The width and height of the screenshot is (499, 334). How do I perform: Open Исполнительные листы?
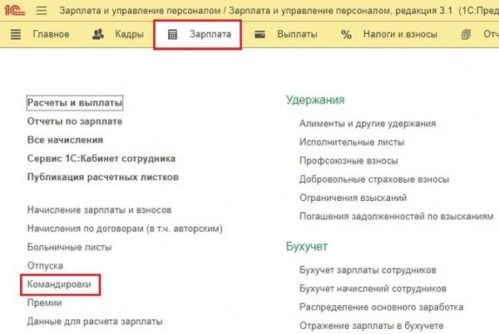pos(352,142)
